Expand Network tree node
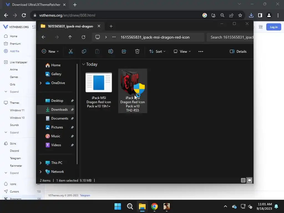The width and height of the screenshot is (284, 213). click(40, 172)
